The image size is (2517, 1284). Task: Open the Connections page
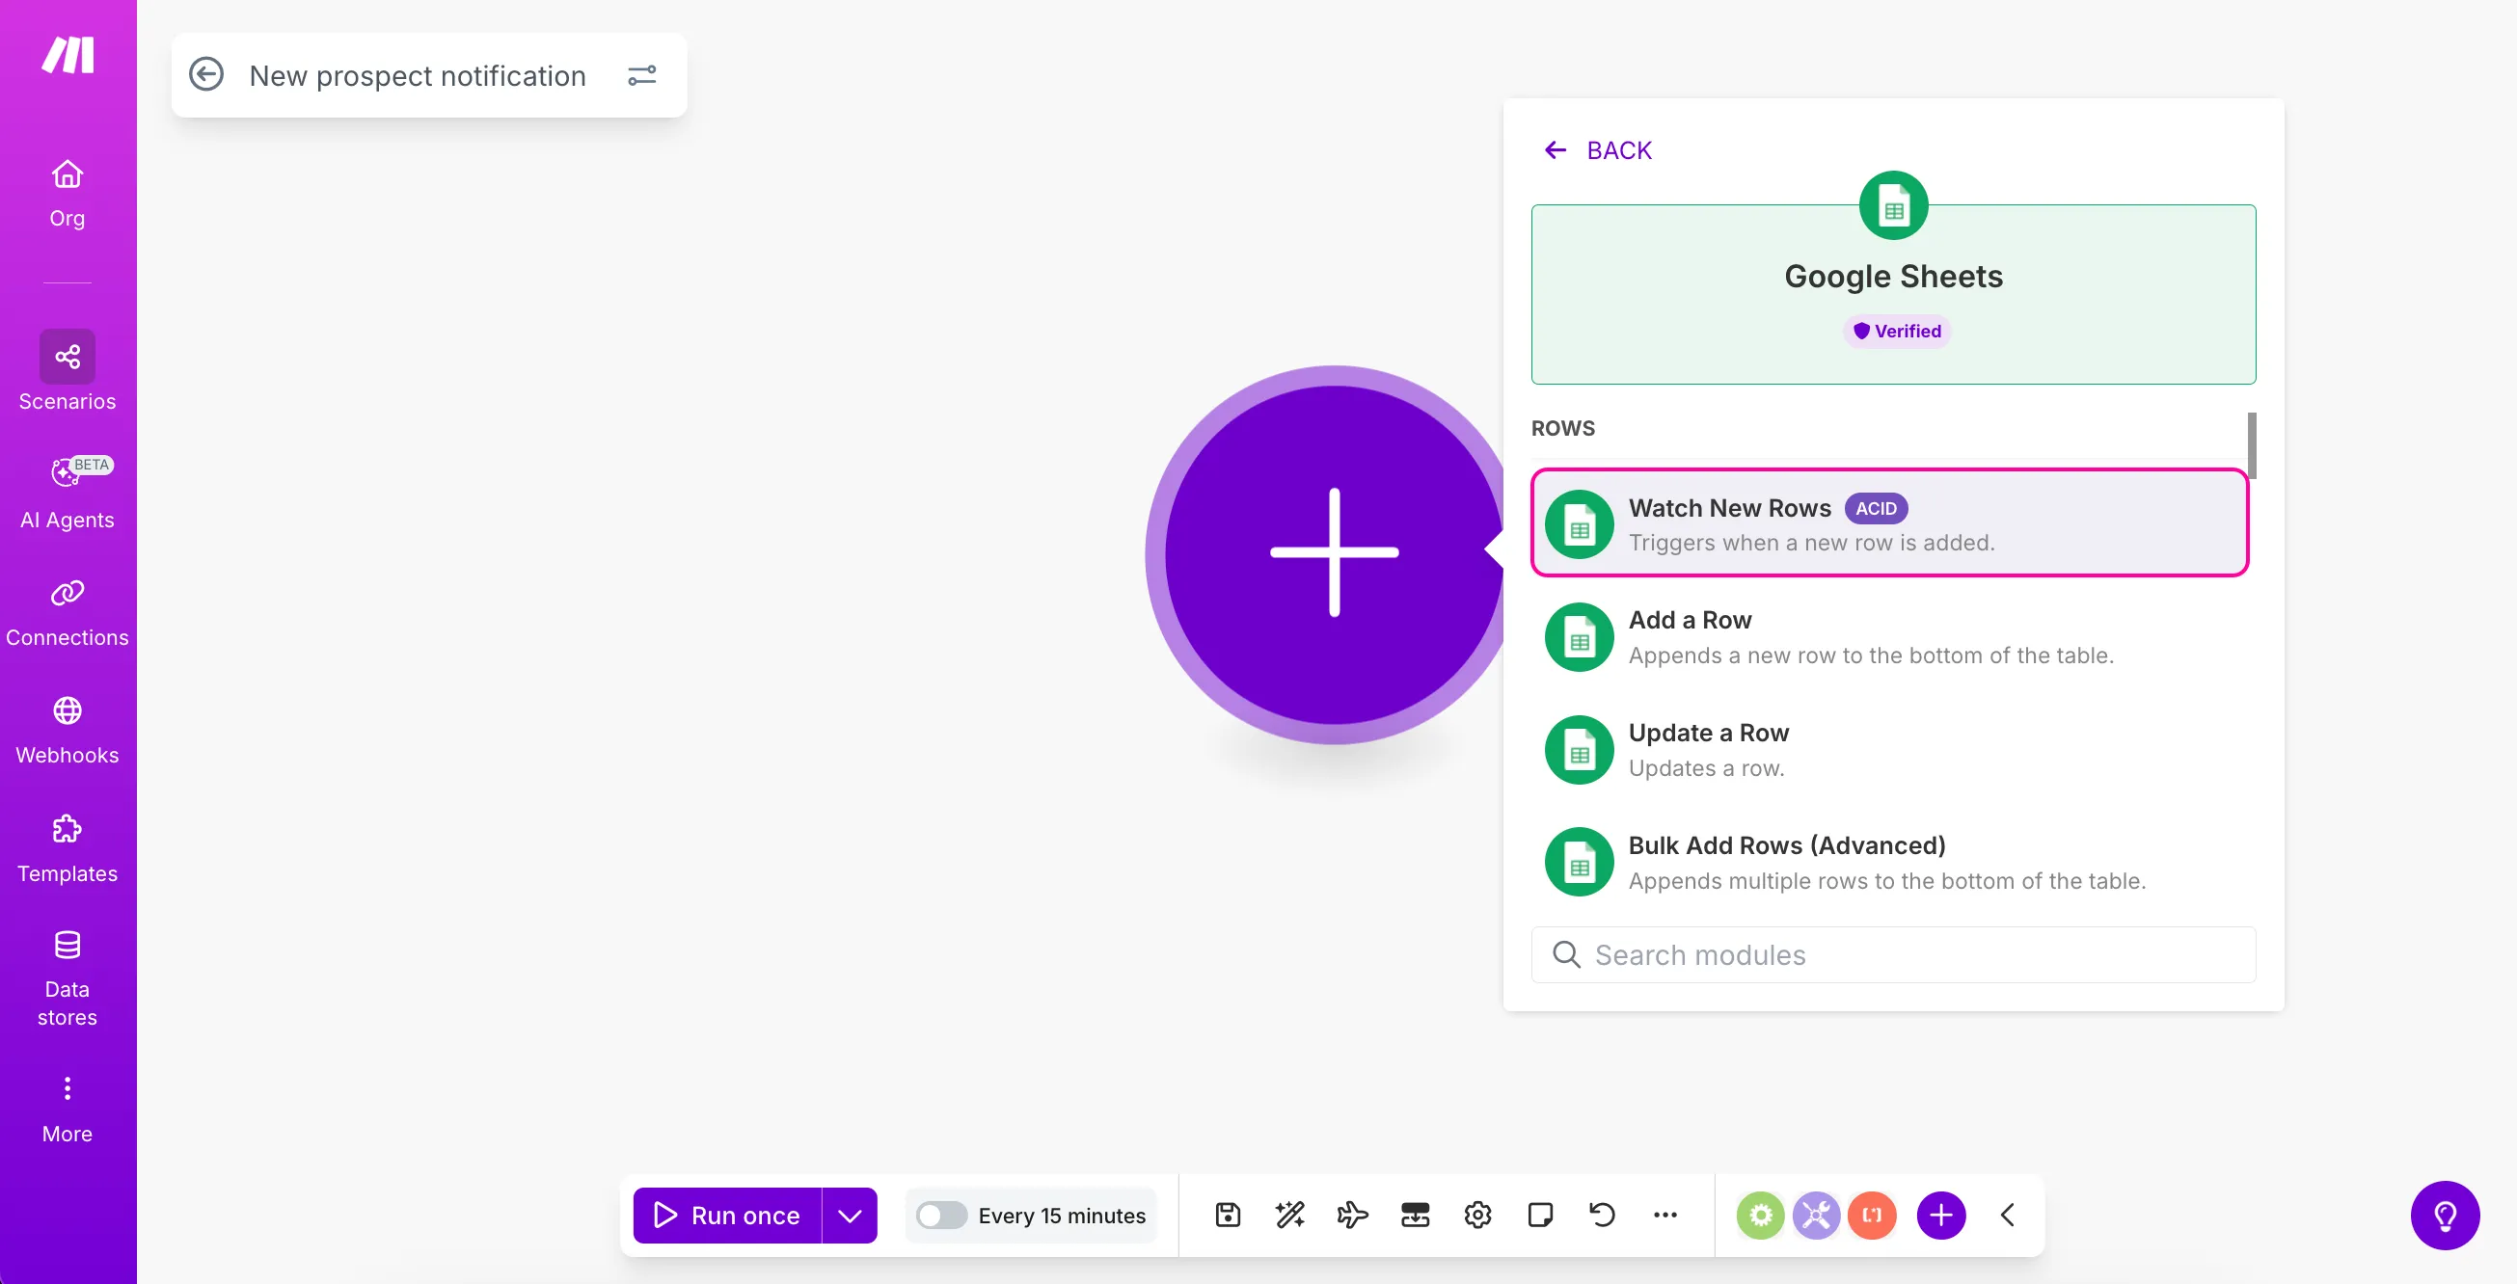click(x=68, y=612)
